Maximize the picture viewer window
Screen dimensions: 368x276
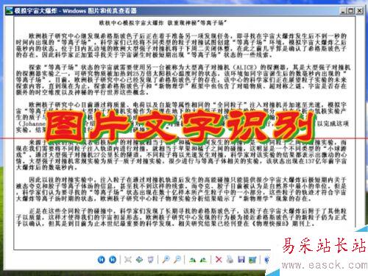tap(351, 11)
